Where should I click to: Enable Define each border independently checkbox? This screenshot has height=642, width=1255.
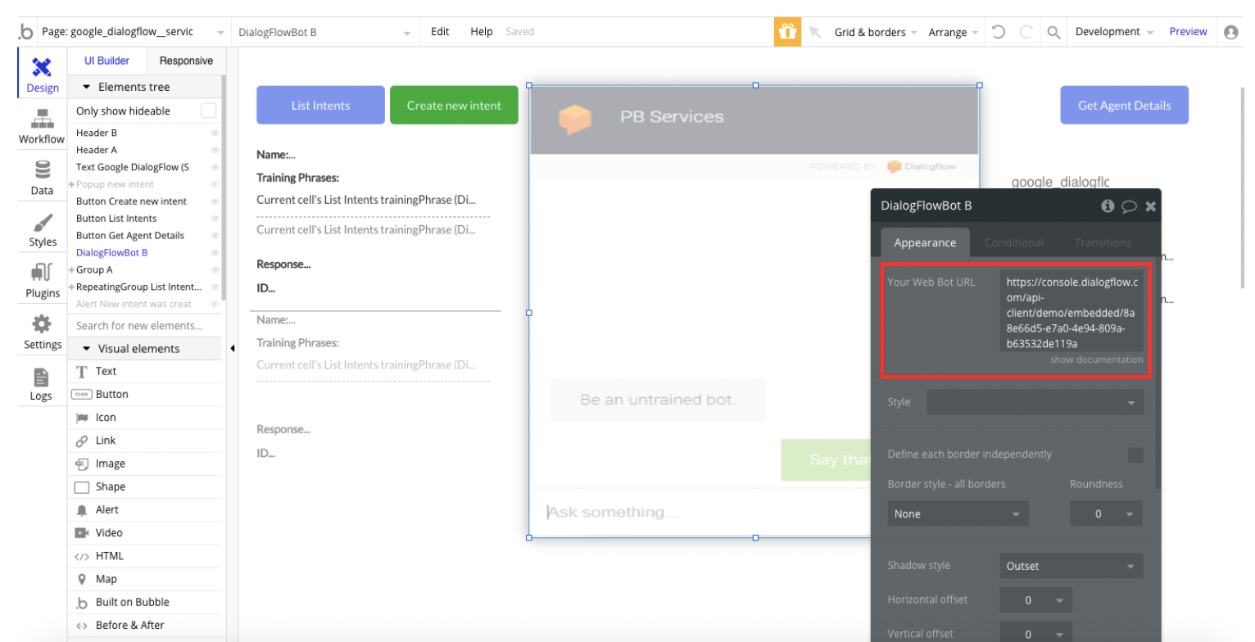[1135, 455]
